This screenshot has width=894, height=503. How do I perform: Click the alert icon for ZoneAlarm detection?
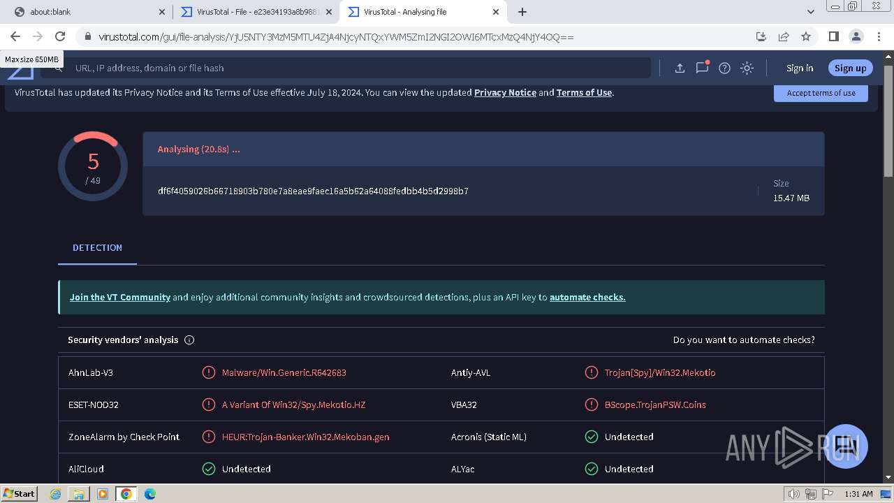pos(208,437)
